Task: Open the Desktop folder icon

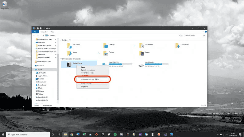Action: [105, 45]
